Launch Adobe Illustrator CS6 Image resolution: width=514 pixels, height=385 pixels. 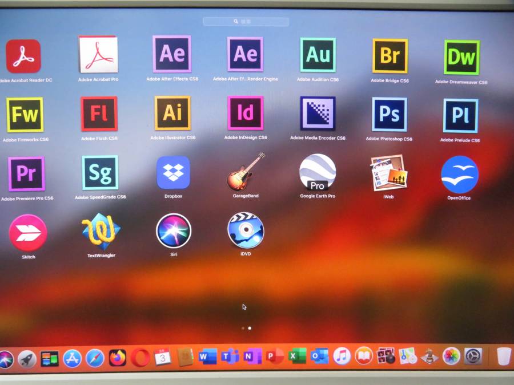(x=172, y=113)
